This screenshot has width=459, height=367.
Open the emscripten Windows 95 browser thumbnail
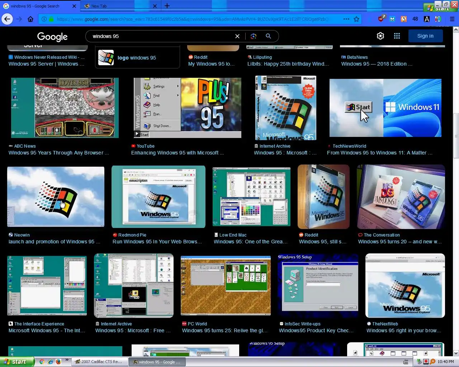coord(158,197)
